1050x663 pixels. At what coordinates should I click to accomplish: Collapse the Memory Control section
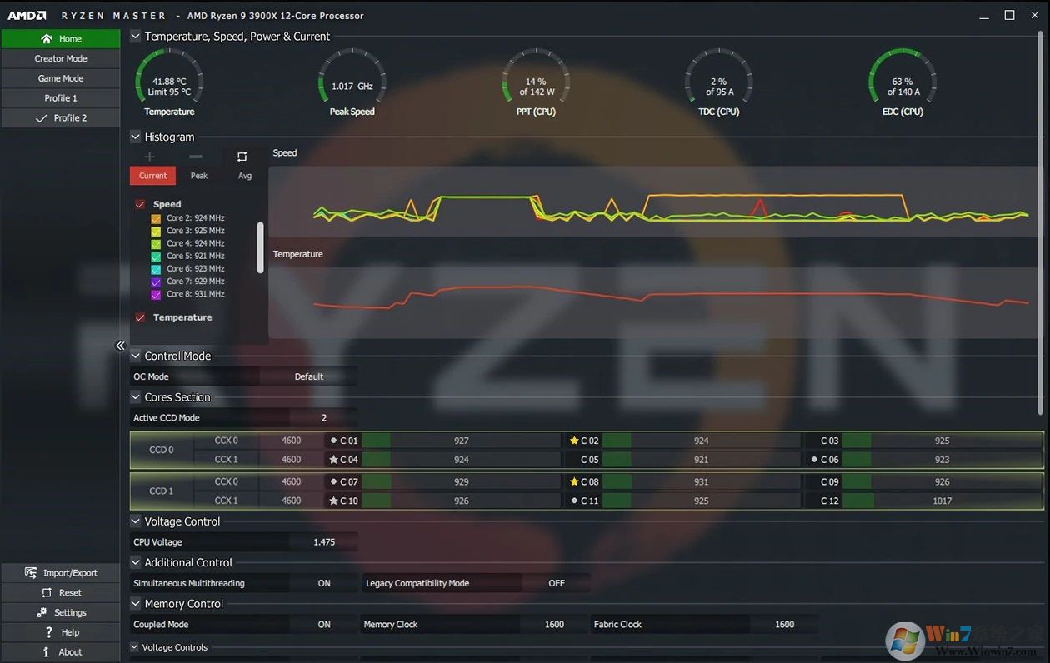click(x=134, y=603)
